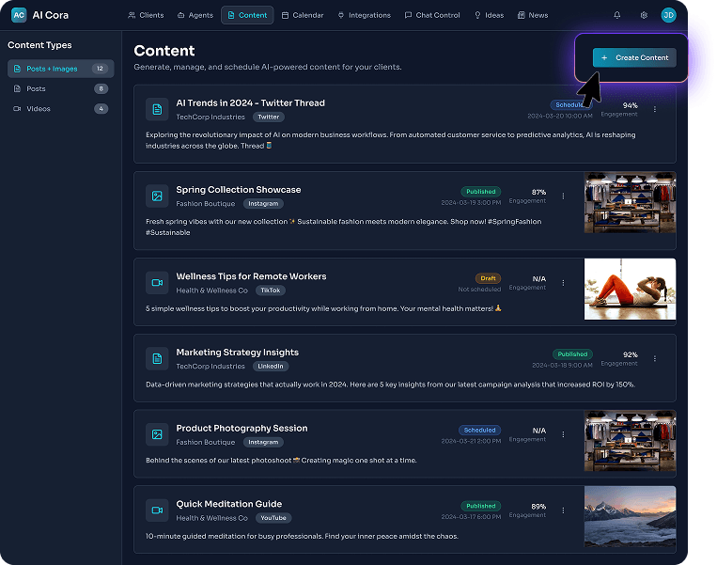
Task: Open Quick Meditation Guide mountain thumbnail
Action: pos(630,516)
